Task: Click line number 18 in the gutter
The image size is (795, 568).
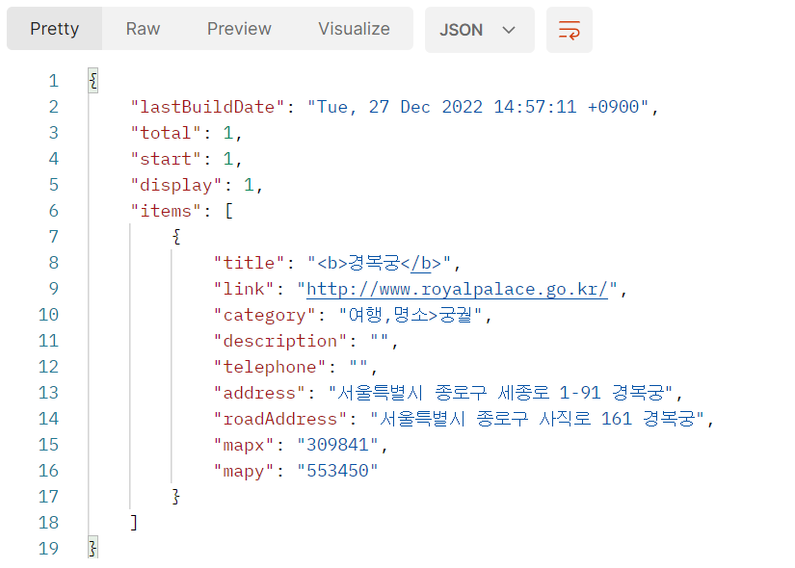Action: tap(49, 523)
